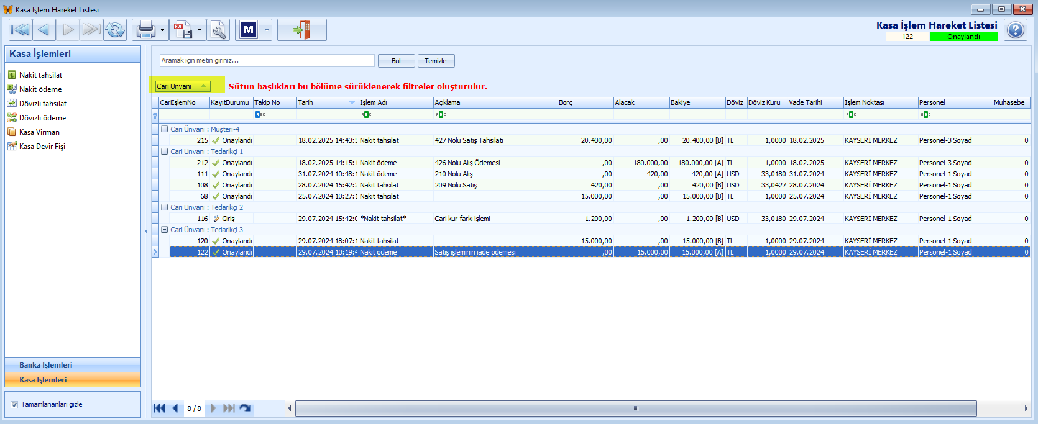Open the dropdown arrow beside the M button
The height and width of the screenshot is (424, 1038).
tap(267, 30)
